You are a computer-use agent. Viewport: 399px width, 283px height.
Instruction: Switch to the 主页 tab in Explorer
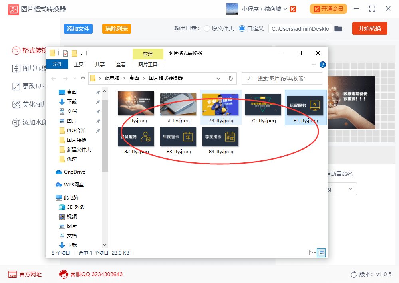pyautogui.click(x=78, y=64)
